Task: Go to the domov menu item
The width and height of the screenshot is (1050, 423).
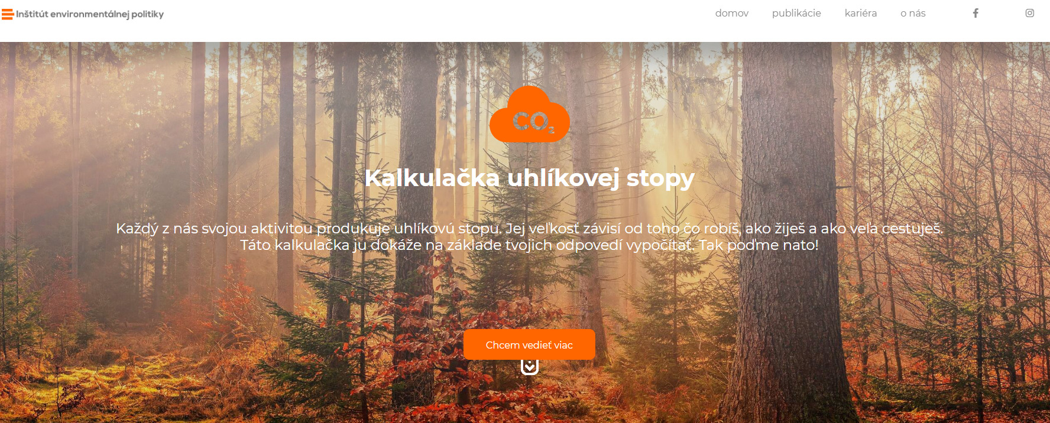Action: pyautogui.click(x=732, y=13)
